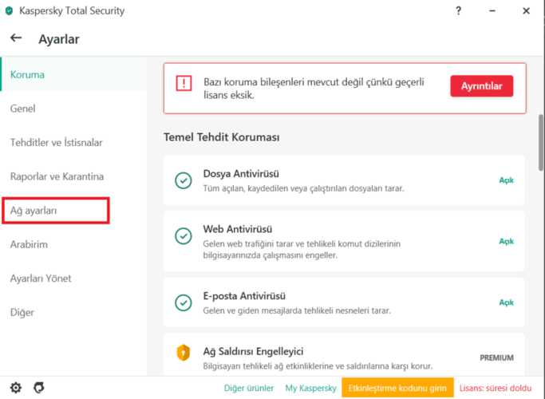Minimize the Kaspersky window
The height and width of the screenshot is (399, 545).
click(x=492, y=11)
